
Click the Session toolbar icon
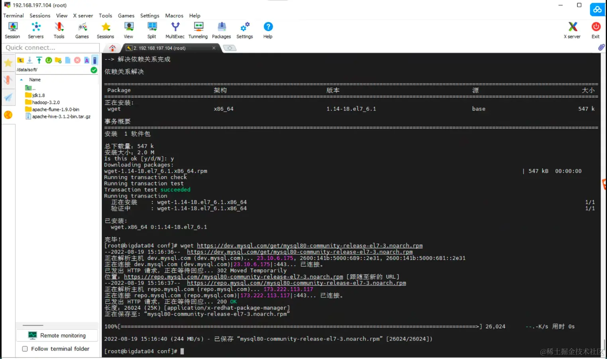(x=12, y=30)
